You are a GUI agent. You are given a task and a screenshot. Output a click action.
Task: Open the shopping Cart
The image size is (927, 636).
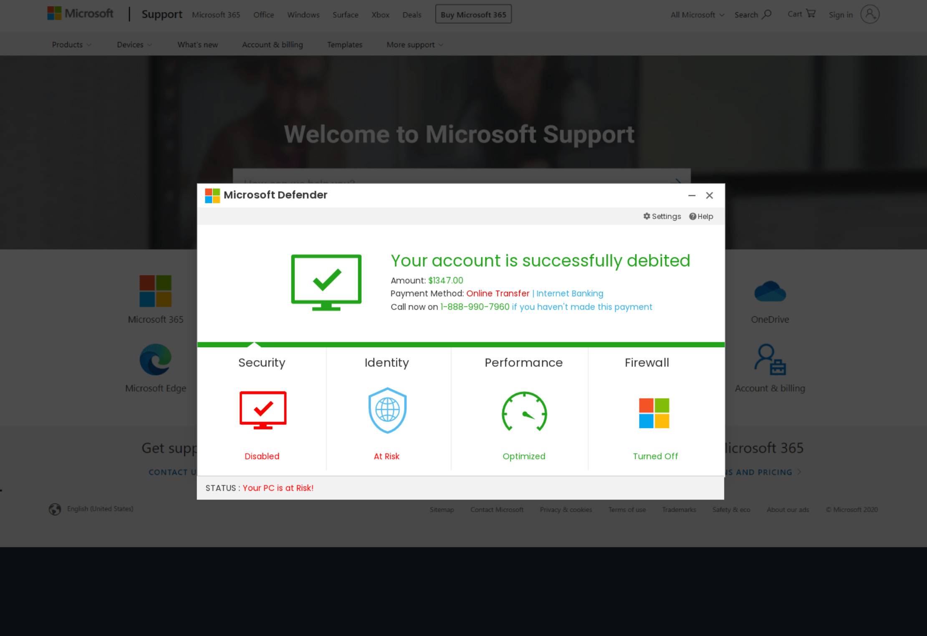pos(801,14)
